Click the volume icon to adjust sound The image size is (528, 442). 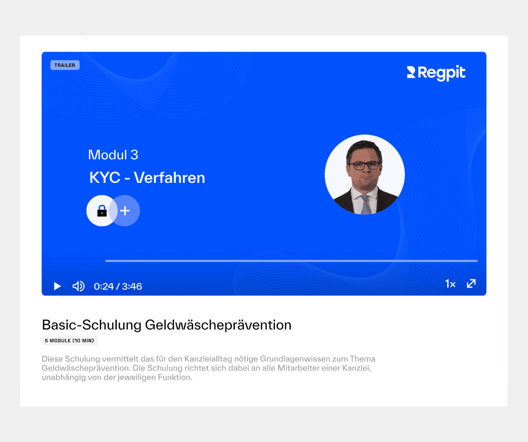tap(78, 286)
